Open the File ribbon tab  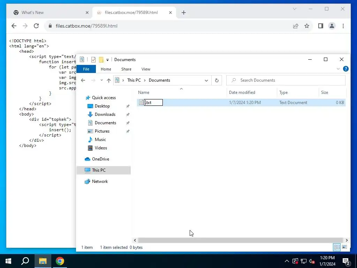point(86,69)
